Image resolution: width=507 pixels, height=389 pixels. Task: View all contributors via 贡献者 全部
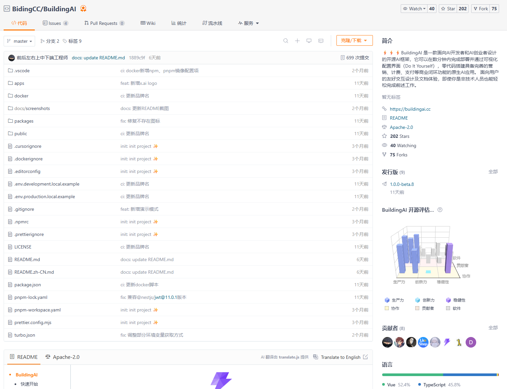point(493,328)
